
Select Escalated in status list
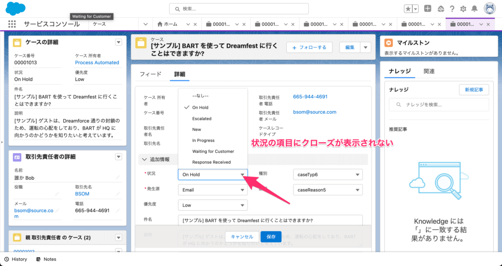[x=213, y=118]
